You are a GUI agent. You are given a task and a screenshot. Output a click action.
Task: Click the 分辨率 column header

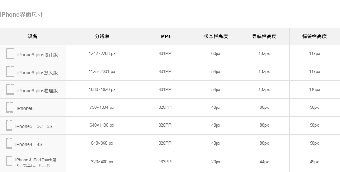click(102, 36)
